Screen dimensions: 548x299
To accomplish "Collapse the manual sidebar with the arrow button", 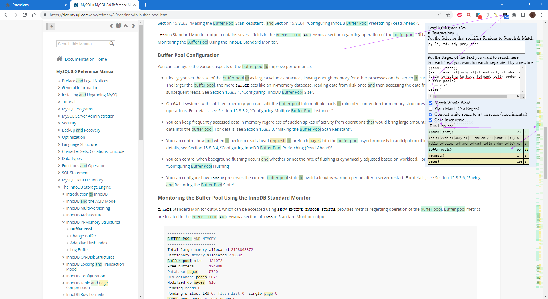I will (x=51, y=26).
